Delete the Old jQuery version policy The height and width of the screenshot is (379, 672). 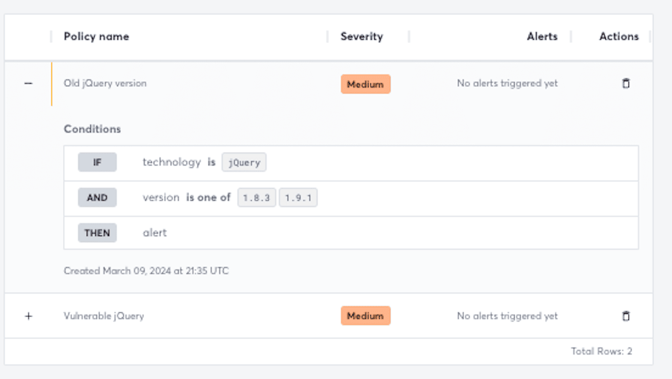pyautogui.click(x=626, y=83)
